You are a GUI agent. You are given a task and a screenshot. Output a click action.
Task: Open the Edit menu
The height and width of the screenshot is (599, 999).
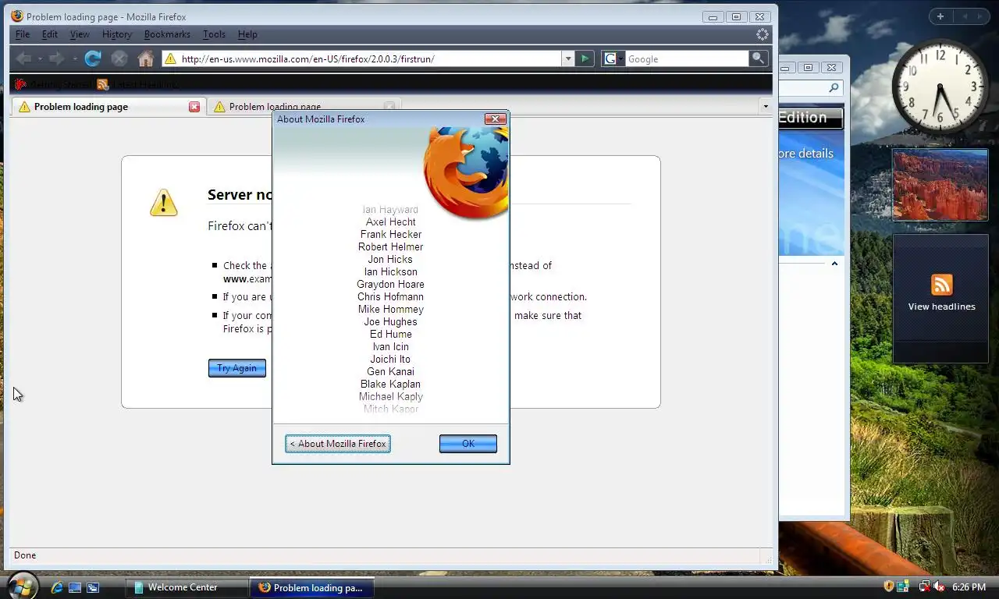50,34
